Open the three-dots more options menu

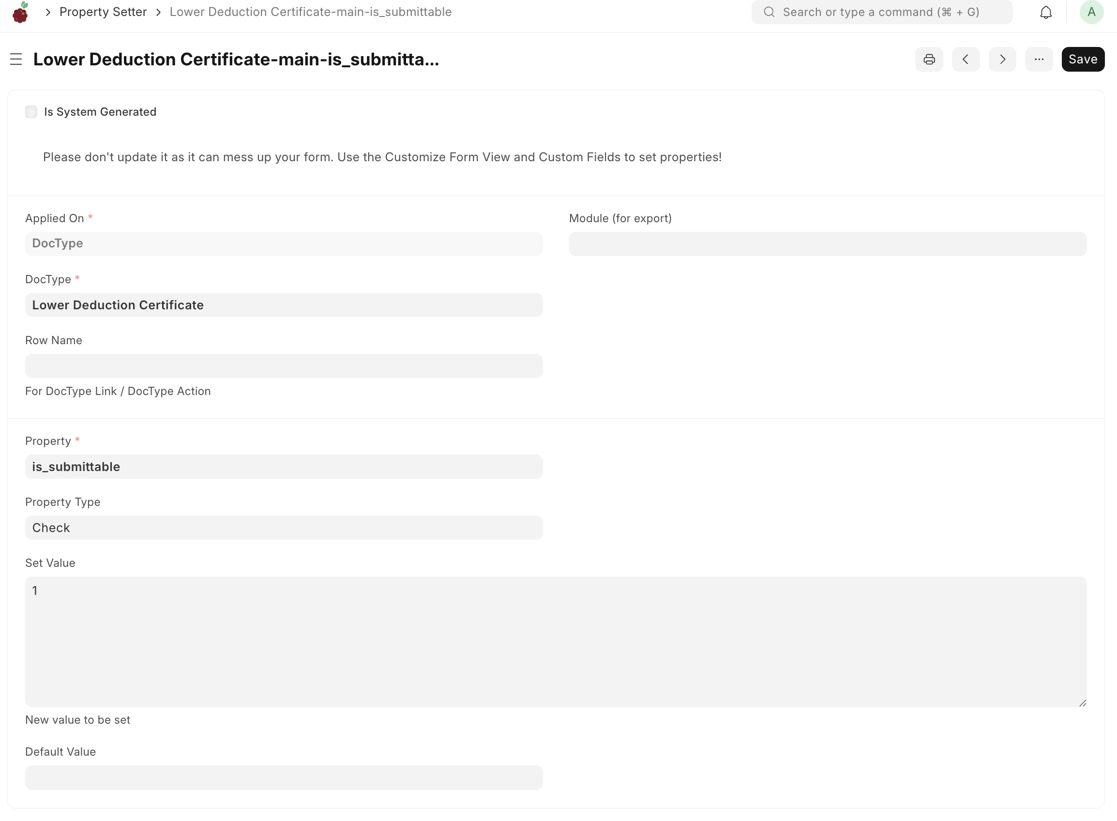pyautogui.click(x=1039, y=60)
